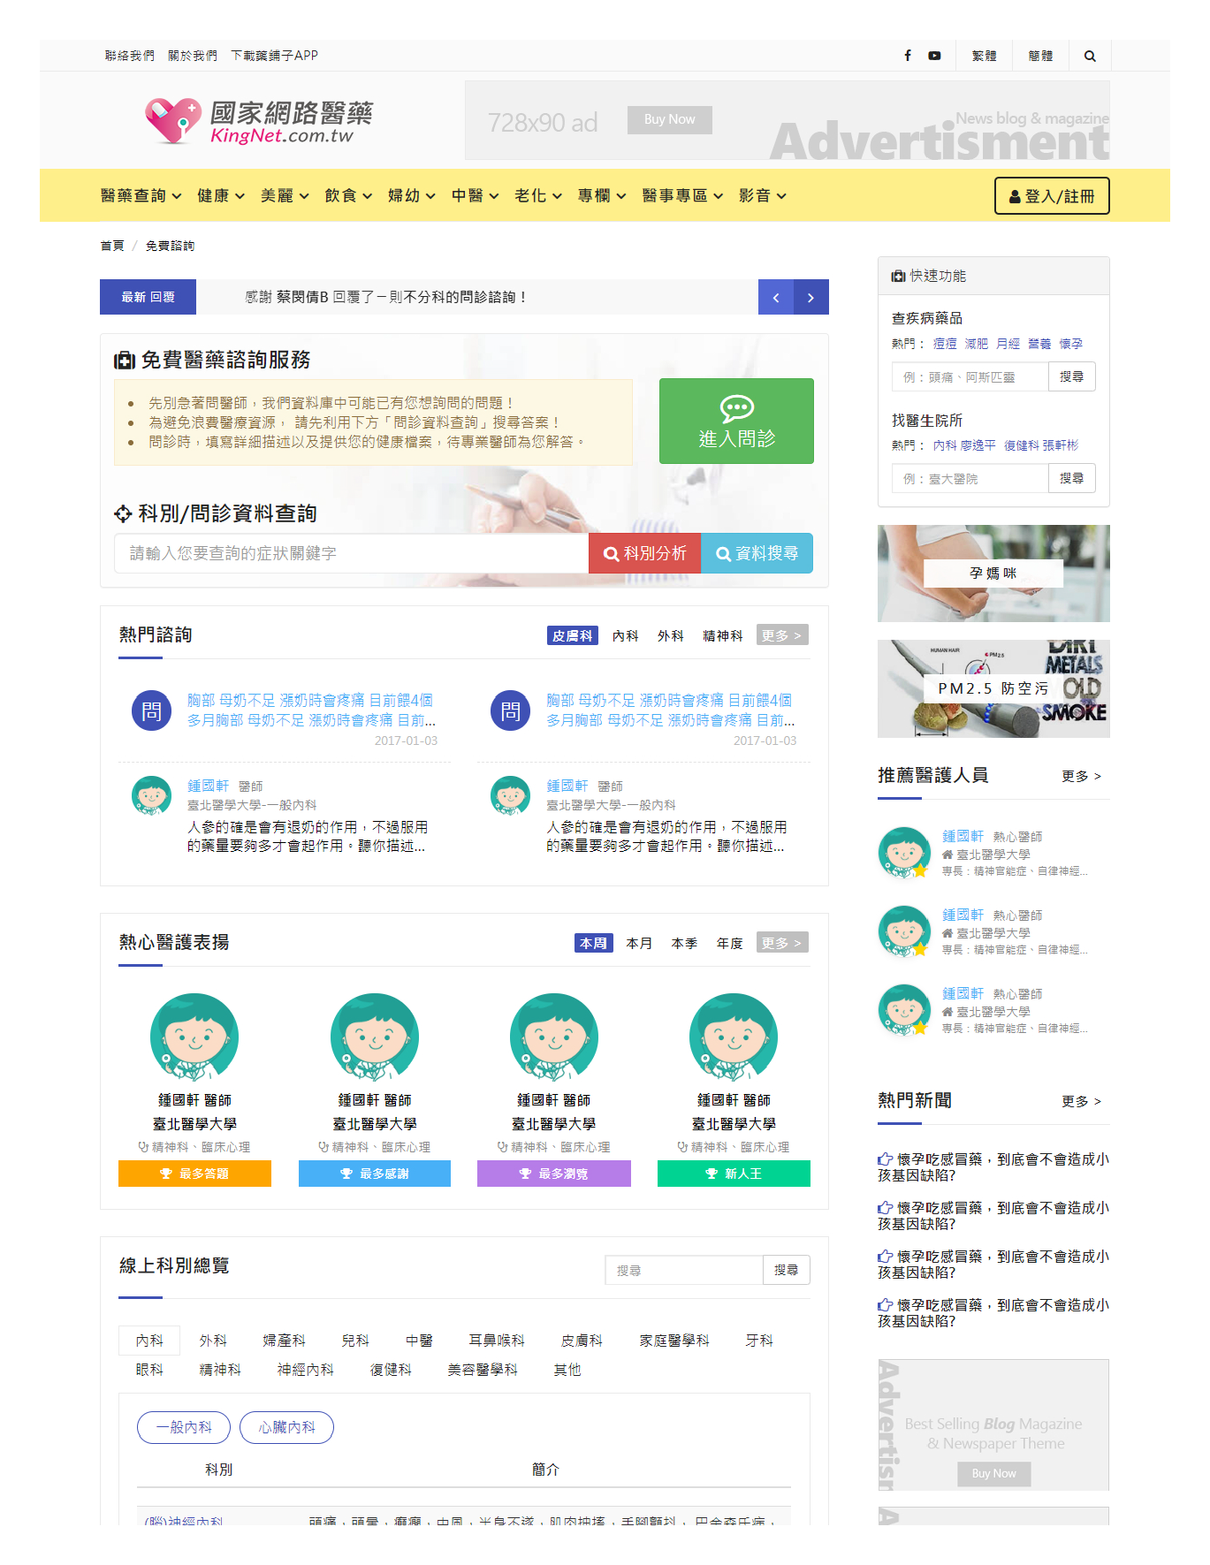Expand the 醫藥查詢 dropdown menu
This screenshot has width=1210, height=1565.
(141, 195)
